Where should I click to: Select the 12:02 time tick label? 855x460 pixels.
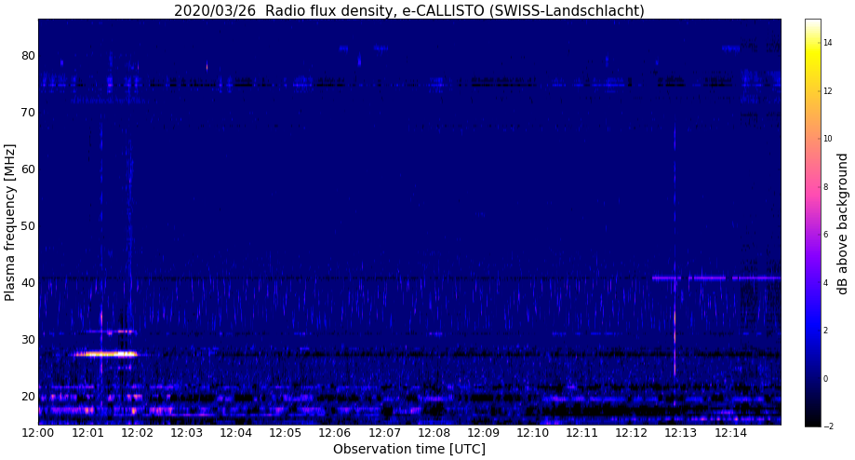pyautogui.click(x=137, y=433)
